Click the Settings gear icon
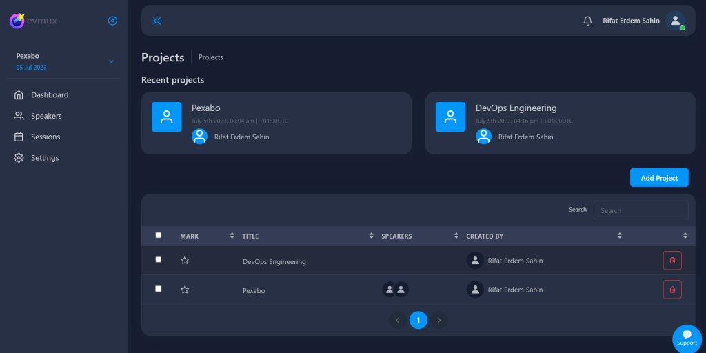 (19, 158)
